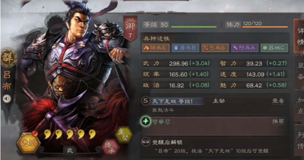Image resolution: width=304 pixels, height=160 pixels.
Task: Tap the red 御 7 banner
Action: click(x=130, y=28)
